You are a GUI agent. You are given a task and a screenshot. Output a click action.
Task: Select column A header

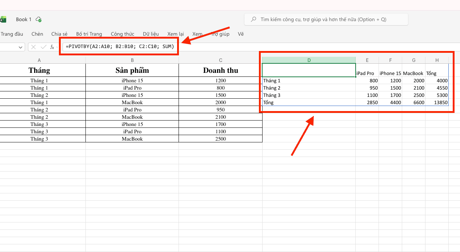point(39,60)
